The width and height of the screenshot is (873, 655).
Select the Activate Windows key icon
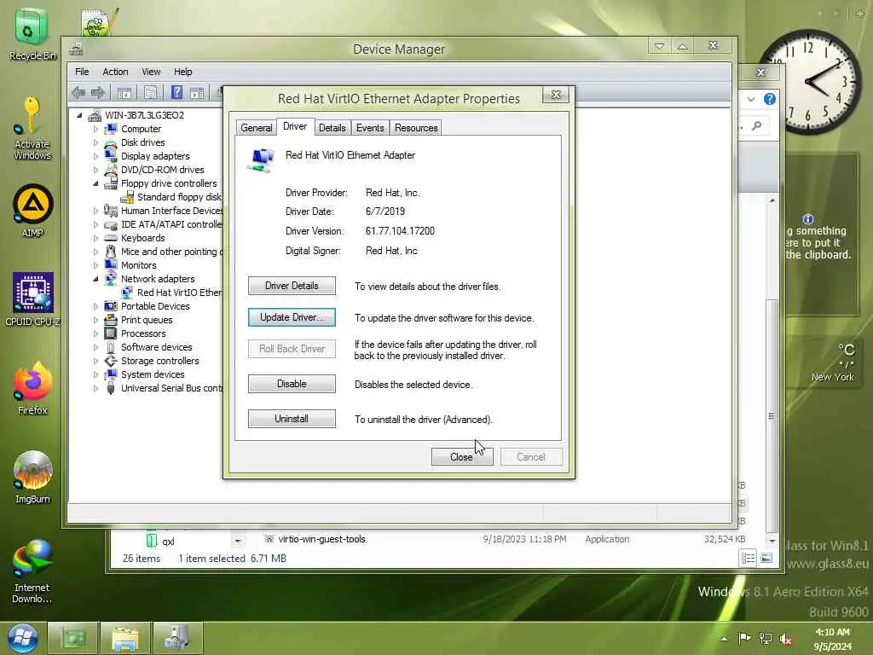pyautogui.click(x=32, y=128)
